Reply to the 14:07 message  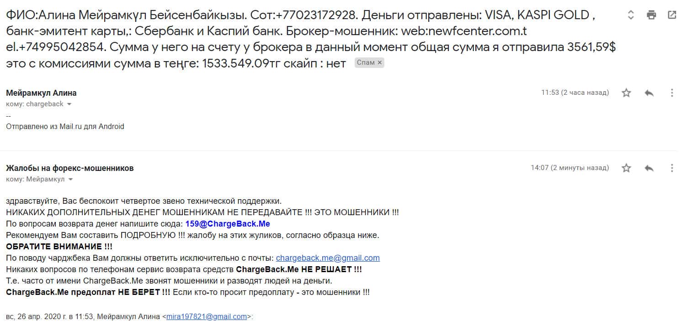649,168
